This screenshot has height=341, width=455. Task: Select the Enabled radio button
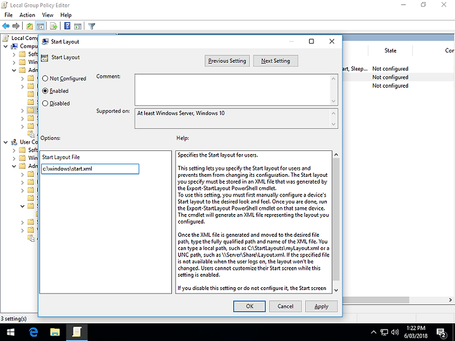tap(45, 91)
